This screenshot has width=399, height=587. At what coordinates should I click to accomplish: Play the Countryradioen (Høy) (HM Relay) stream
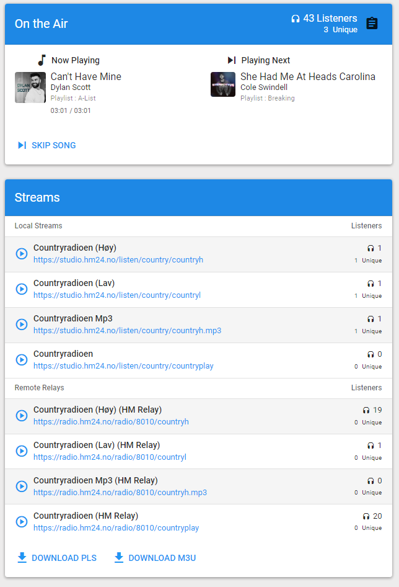21,416
